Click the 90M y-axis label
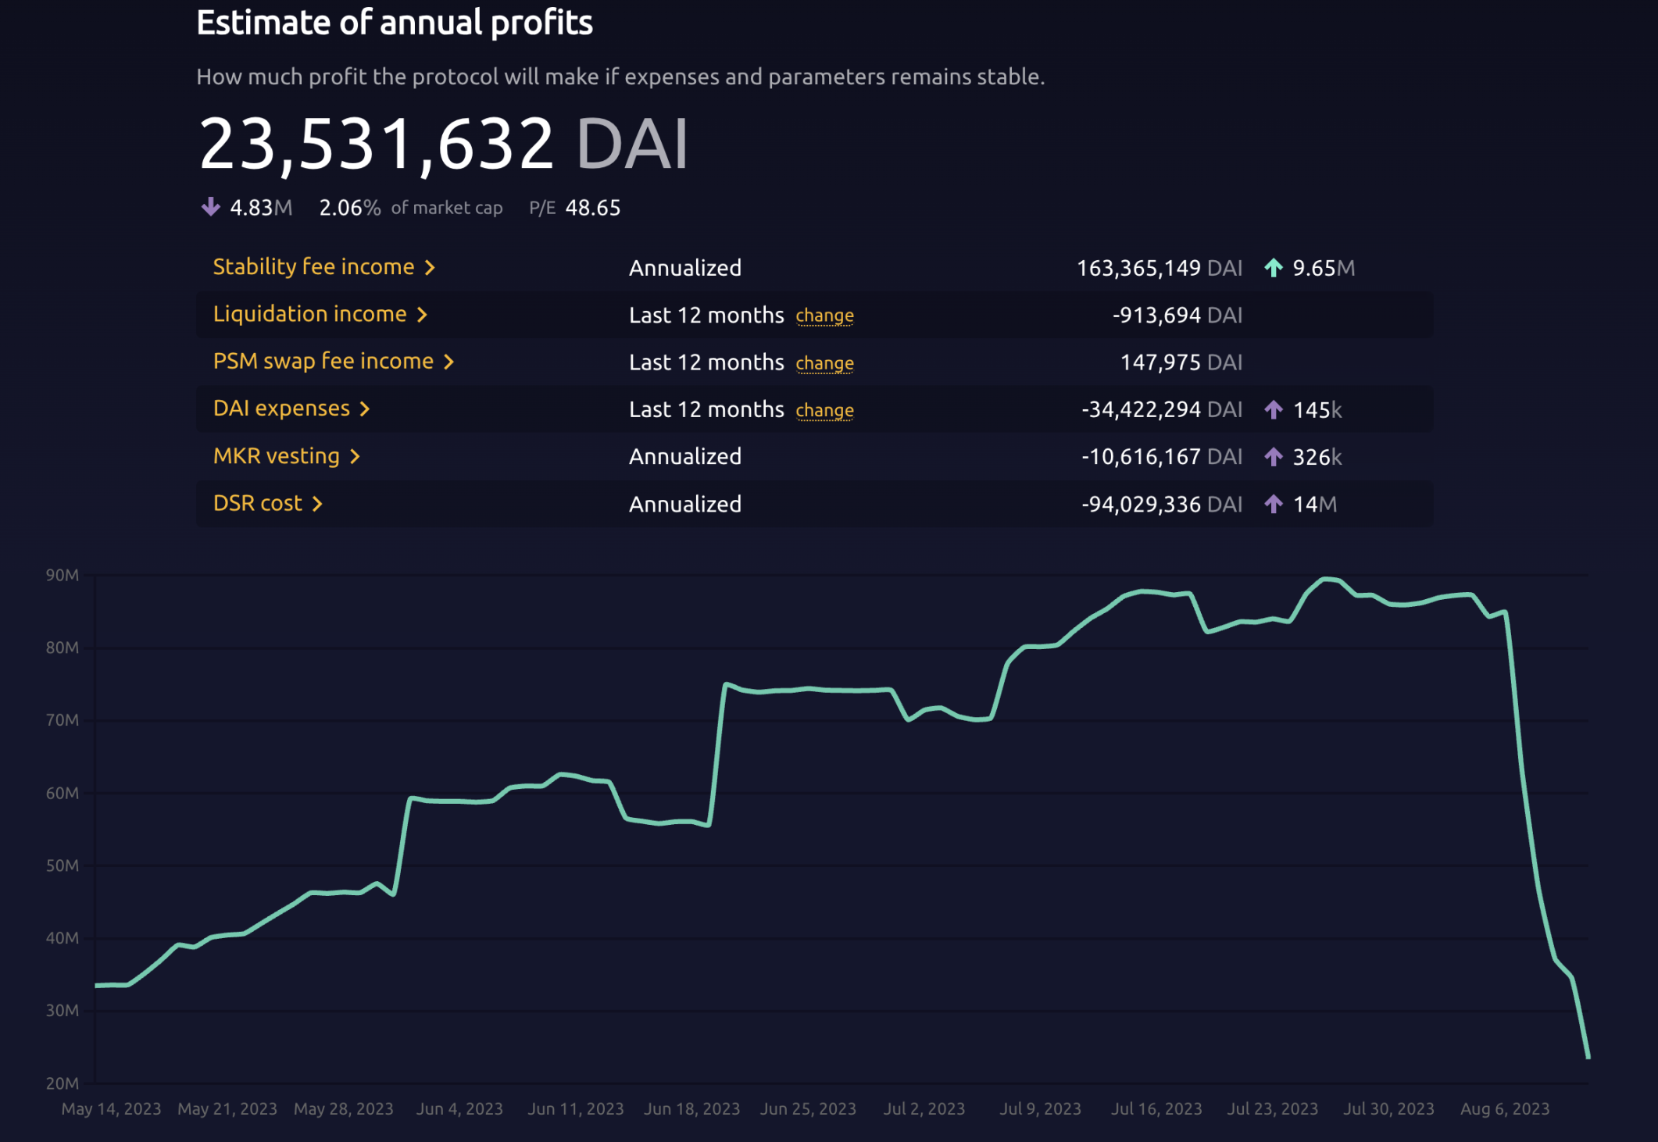This screenshot has width=1658, height=1142. pyautogui.click(x=63, y=575)
